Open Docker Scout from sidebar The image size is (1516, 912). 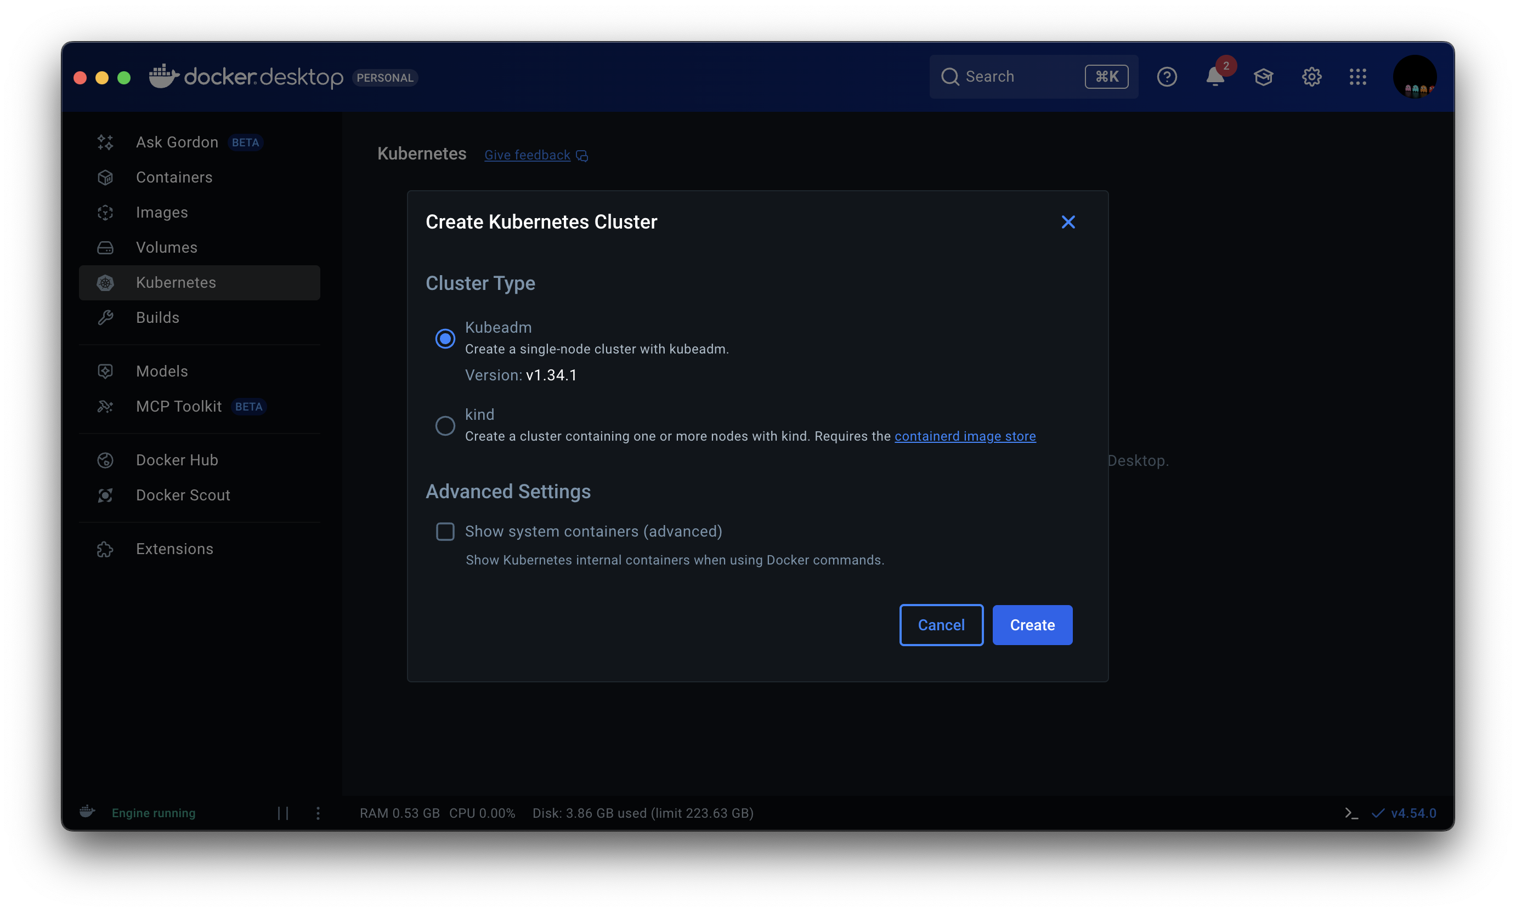183,495
